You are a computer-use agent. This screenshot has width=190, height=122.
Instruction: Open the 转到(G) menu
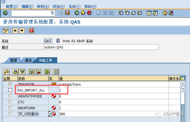43,6
